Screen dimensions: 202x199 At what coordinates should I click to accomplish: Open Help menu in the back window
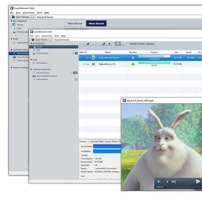[47, 13]
